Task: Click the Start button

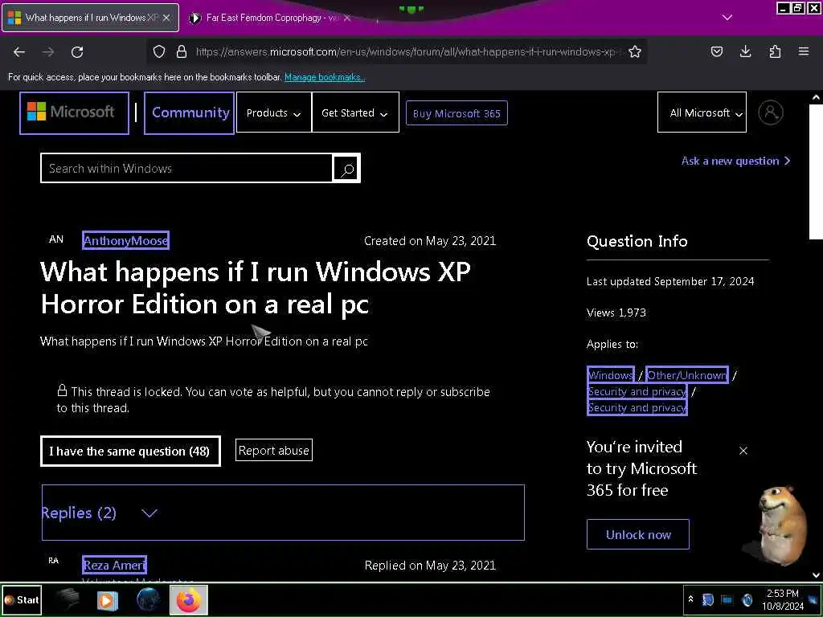Action: [22, 599]
